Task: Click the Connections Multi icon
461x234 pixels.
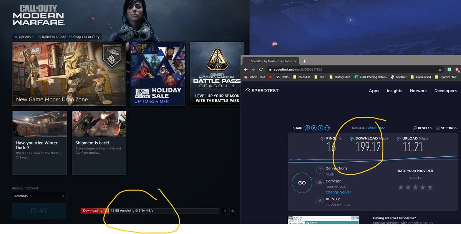Action: [x=319, y=170]
